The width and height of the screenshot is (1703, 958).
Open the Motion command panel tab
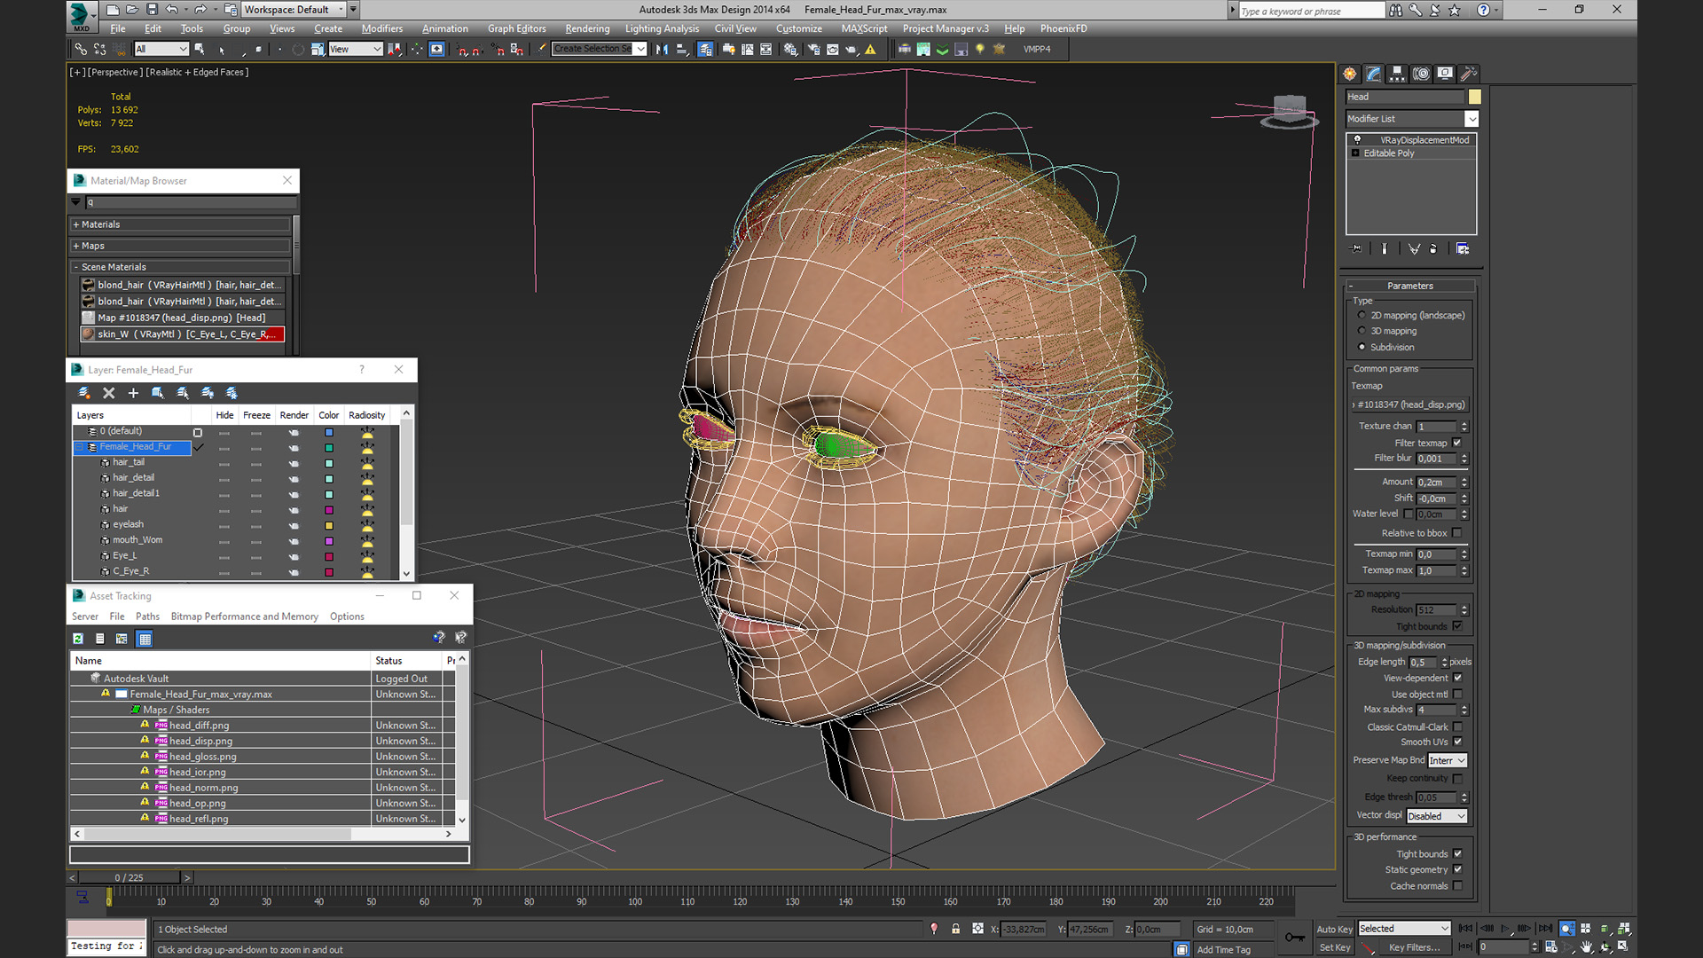1421,74
